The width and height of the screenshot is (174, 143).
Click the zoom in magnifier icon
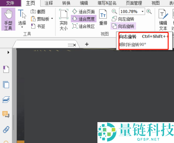click(x=149, y=11)
